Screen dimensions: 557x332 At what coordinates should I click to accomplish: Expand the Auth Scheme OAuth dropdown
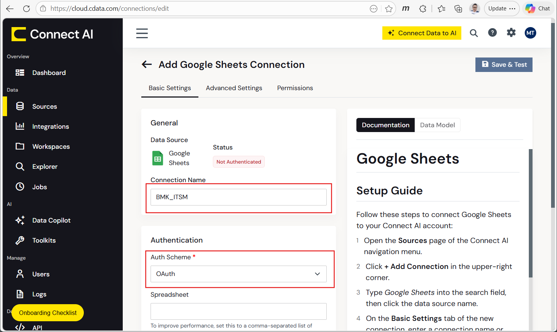(x=238, y=274)
